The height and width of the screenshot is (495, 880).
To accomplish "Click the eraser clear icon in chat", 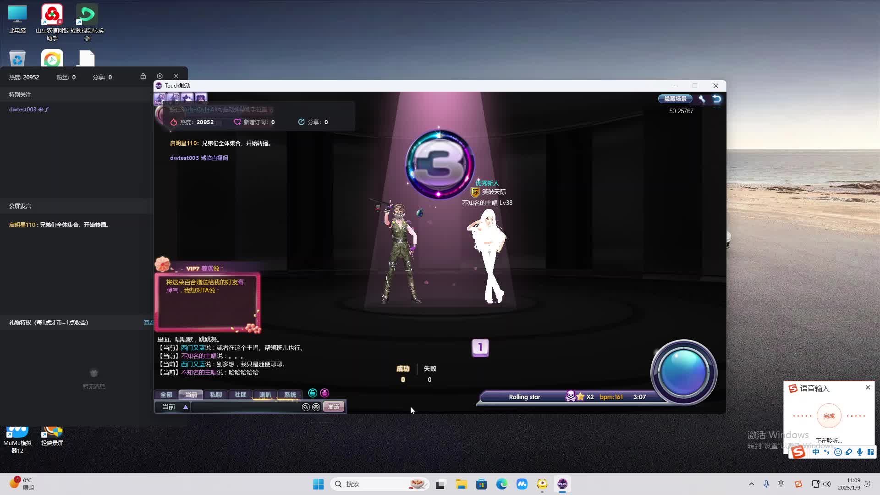I will (x=306, y=407).
